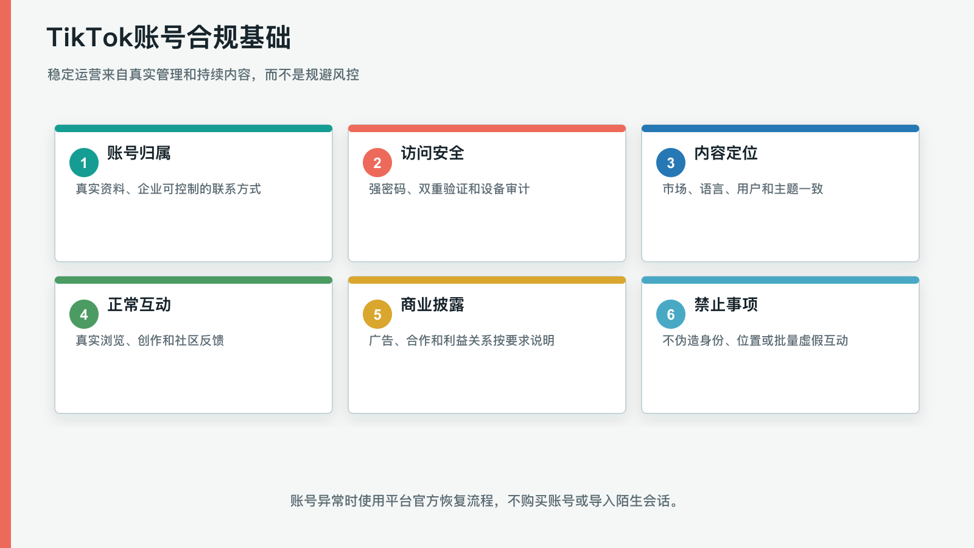974x548 pixels.
Task: Select the 账号归属 card heading
Action: pyautogui.click(x=139, y=153)
